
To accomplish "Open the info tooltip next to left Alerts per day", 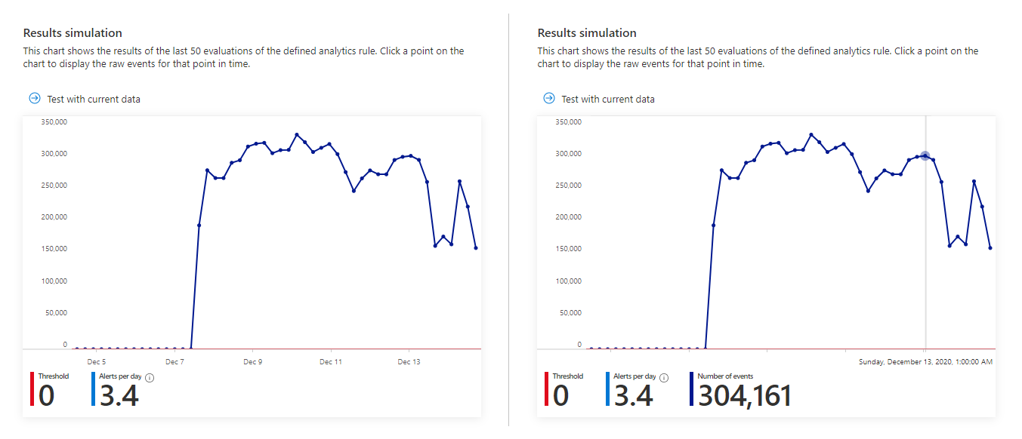I will [148, 377].
